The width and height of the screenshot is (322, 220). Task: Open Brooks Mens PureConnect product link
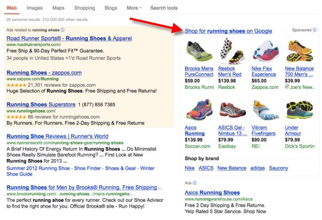pos(199,71)
